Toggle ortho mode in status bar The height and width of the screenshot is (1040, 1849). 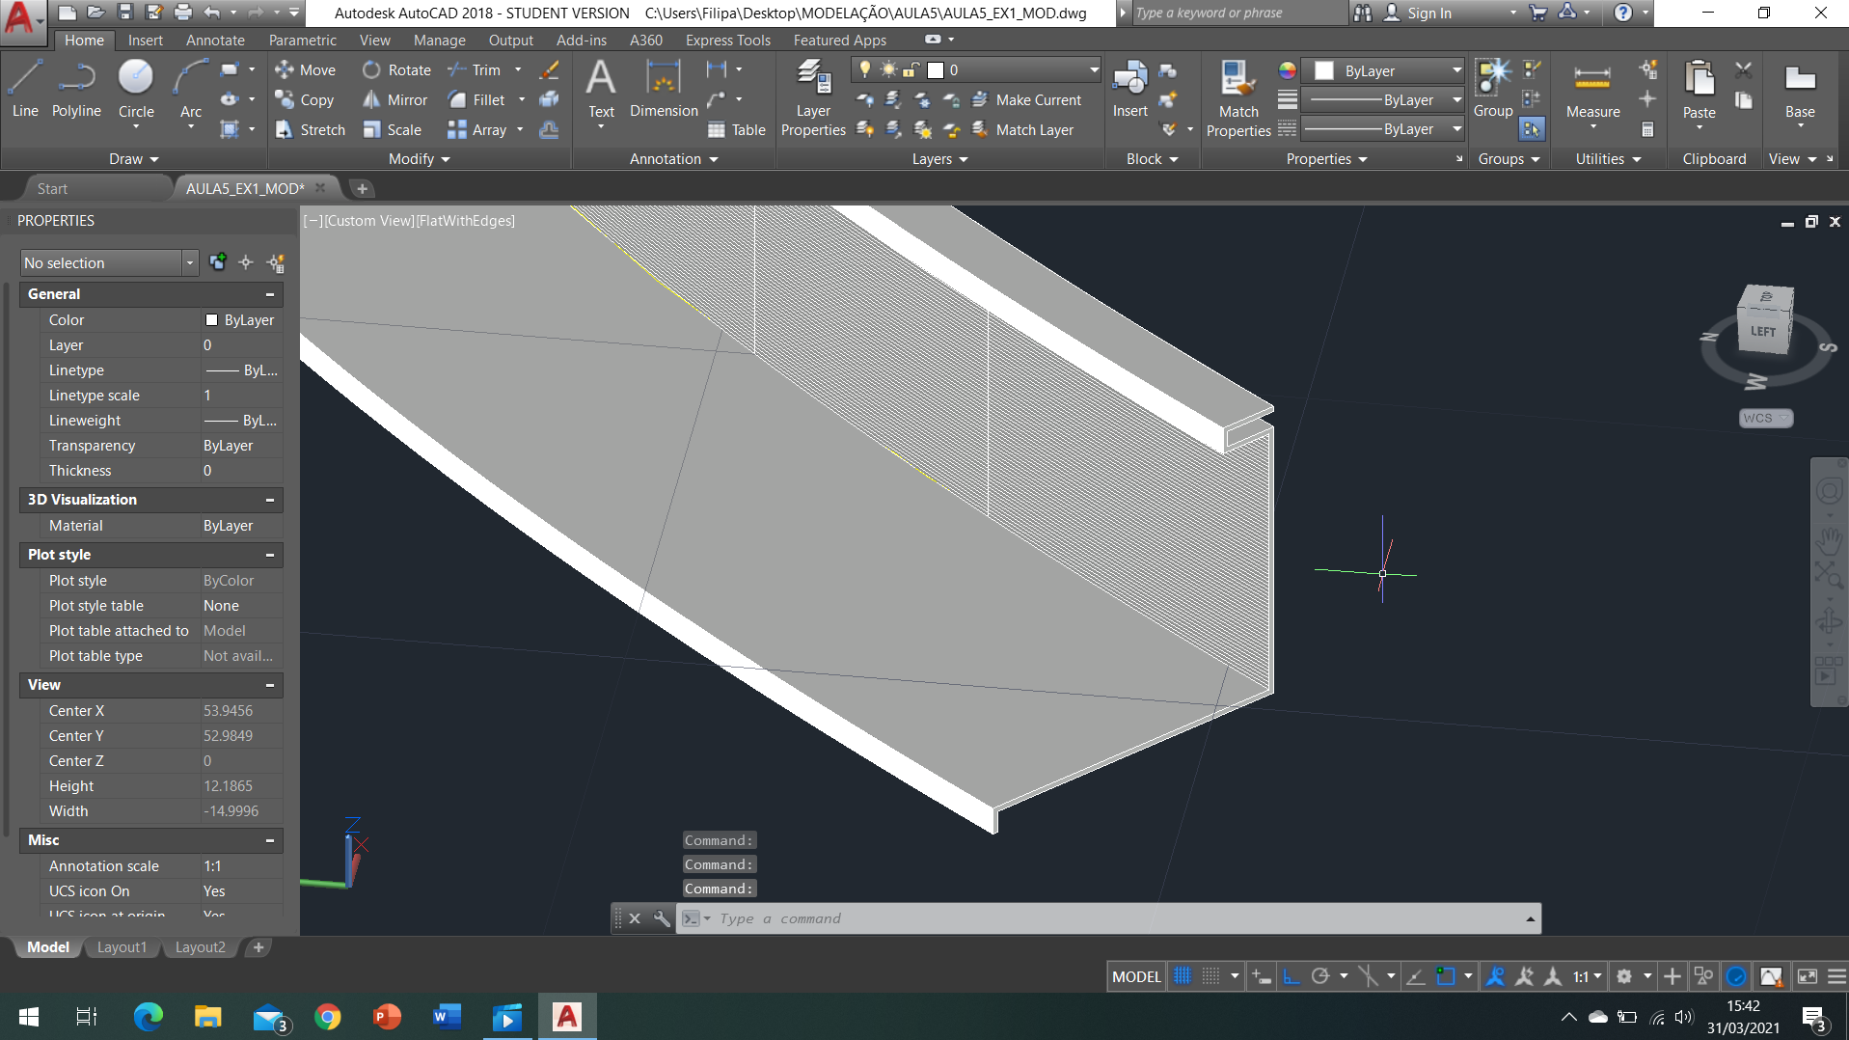1291,976
